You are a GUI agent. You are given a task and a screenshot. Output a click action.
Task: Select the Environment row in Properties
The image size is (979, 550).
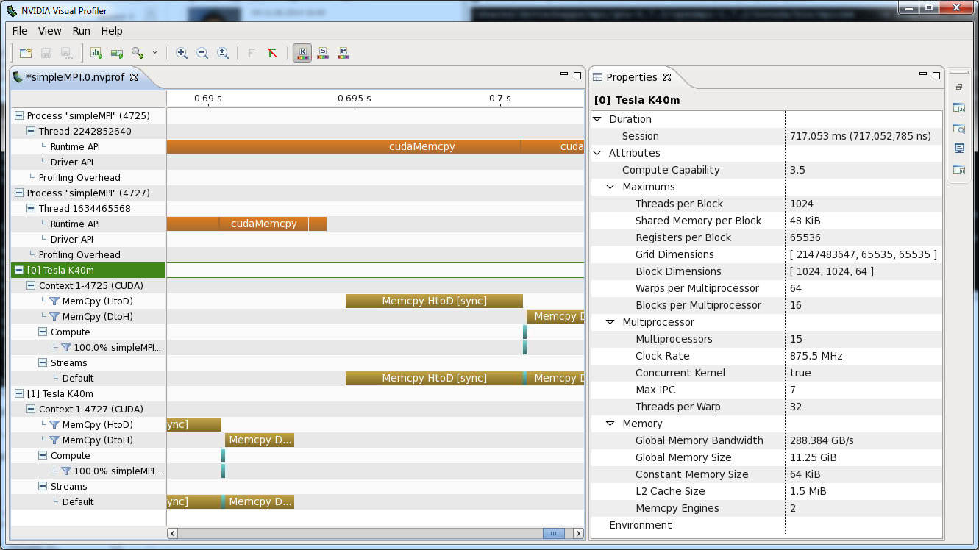pyautogui.click(x=766, y=525)
